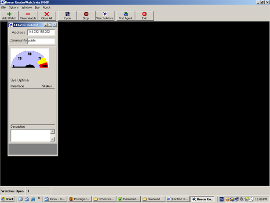Click the Find Agent button
This screenshot has height=203, width=270.
(125, 16)
